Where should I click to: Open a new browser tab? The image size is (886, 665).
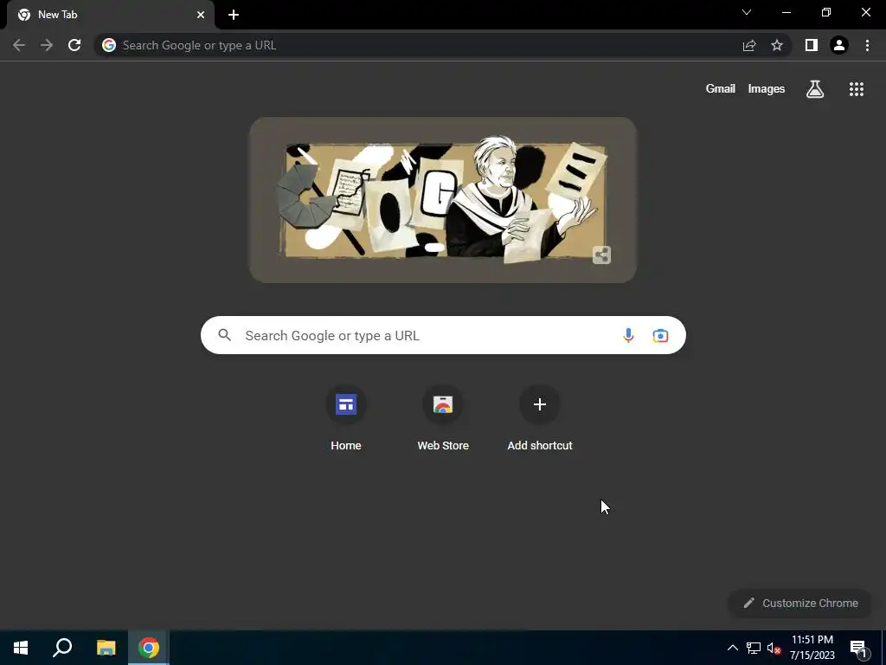(234, 15)
